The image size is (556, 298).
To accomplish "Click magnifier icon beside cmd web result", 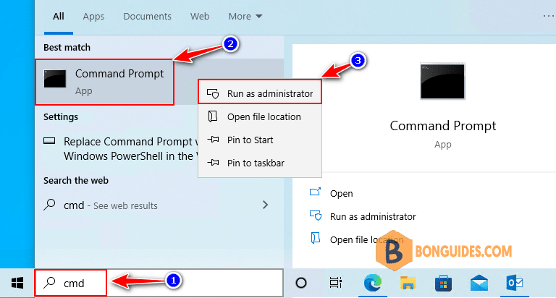I will [49, 205].
